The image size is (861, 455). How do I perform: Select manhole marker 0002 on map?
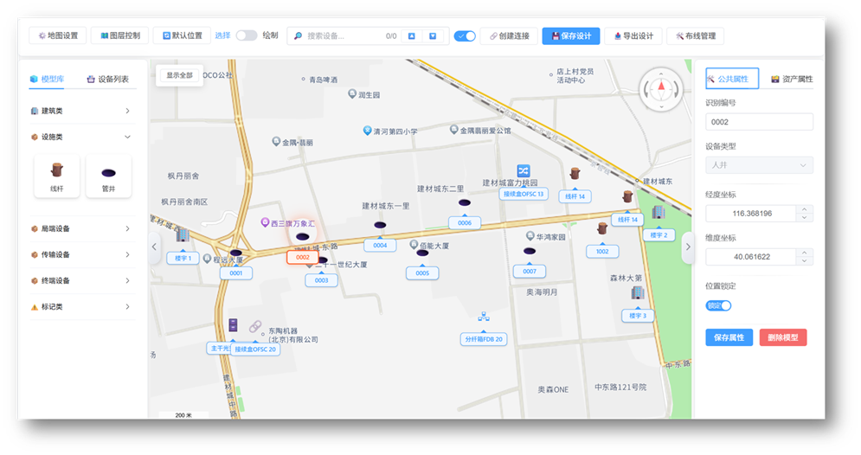(x=303, y=237)
